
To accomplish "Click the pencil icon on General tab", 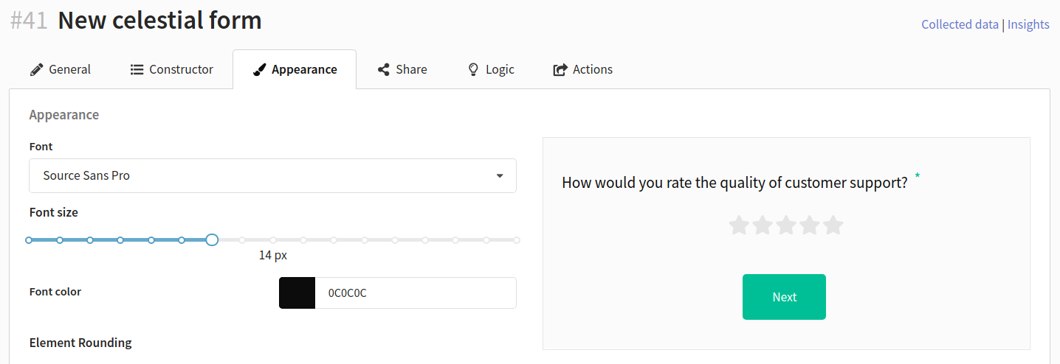I will (36, 70).
